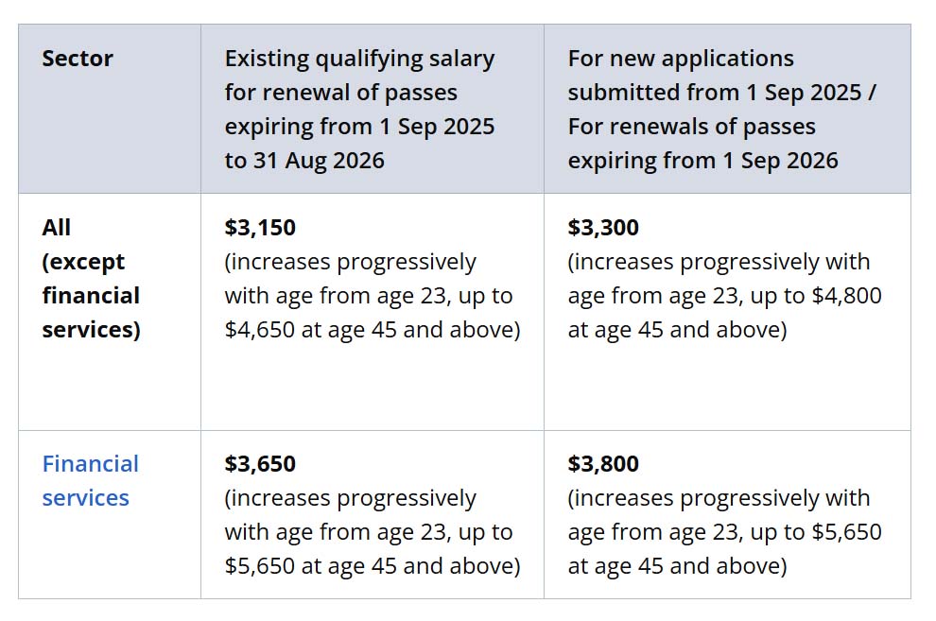
Task: Click the Existing qualifying salary column header
Action: [360, 109]
